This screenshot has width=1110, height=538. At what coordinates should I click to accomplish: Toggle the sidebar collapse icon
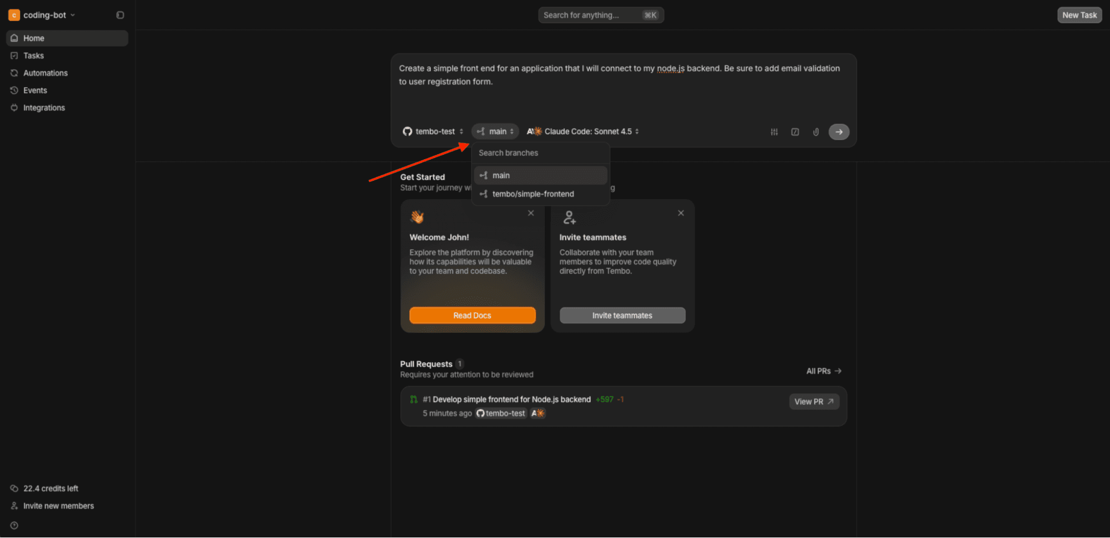(120, 15)
